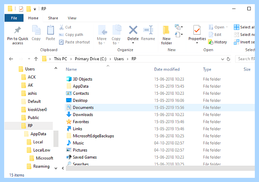
Task: Open File History
Action: (218, 42)
